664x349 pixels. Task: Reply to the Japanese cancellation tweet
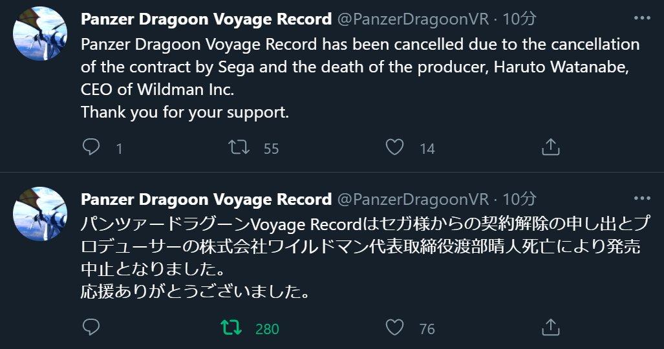(x=92, y=328)
